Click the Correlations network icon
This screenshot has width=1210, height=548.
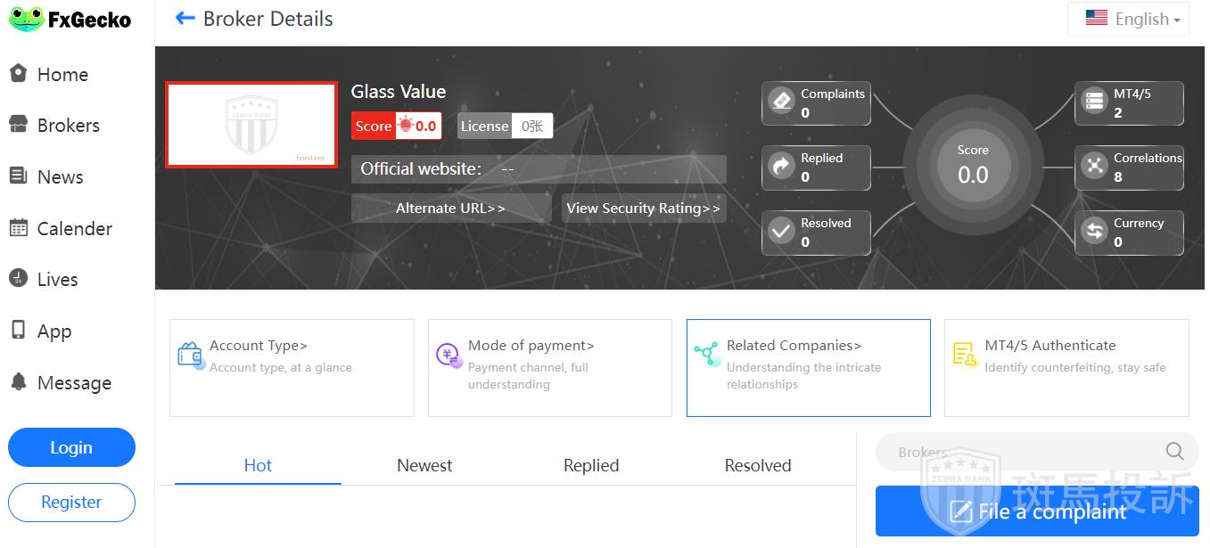tap(1094, 167)
